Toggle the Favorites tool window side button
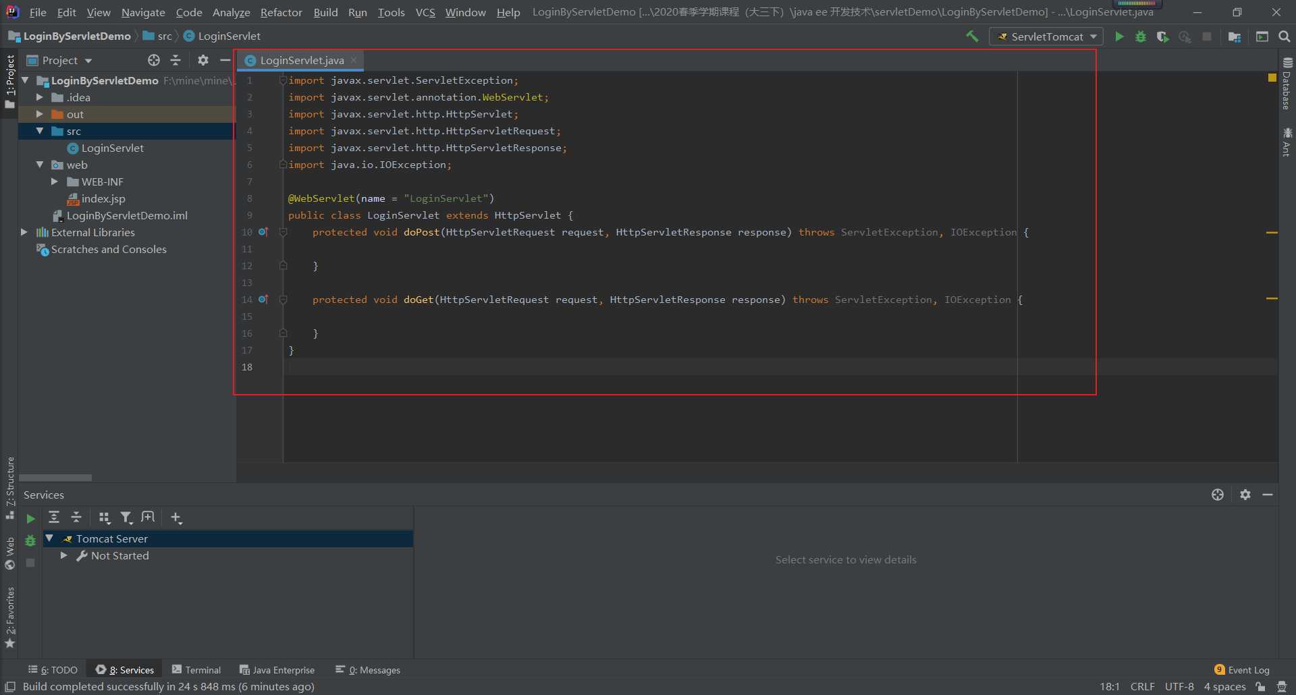Viewport: 1296px width, 695px height. point(9,617)
